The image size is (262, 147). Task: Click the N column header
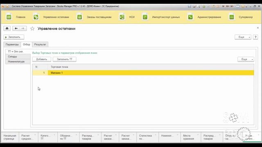[x=40, y=67]
